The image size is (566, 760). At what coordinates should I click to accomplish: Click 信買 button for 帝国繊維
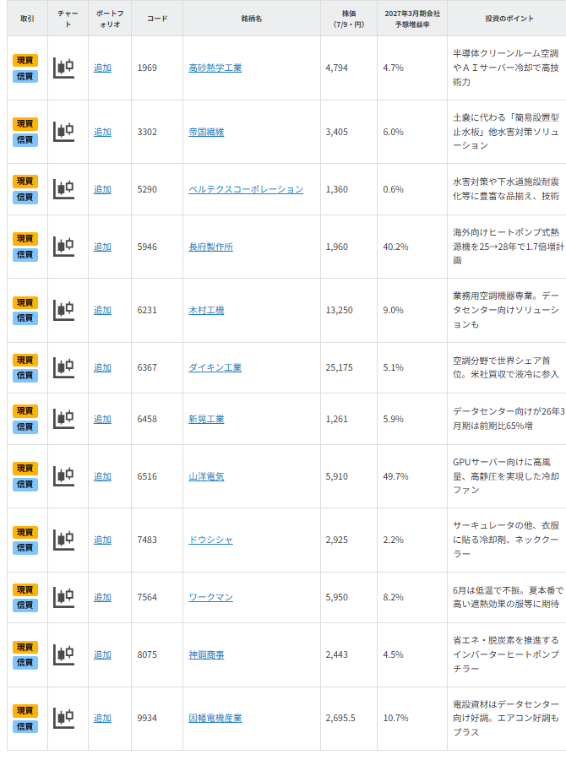click(25, 140)
